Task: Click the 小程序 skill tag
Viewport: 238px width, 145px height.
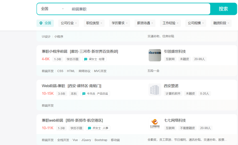Action: (x=59, y=36)
